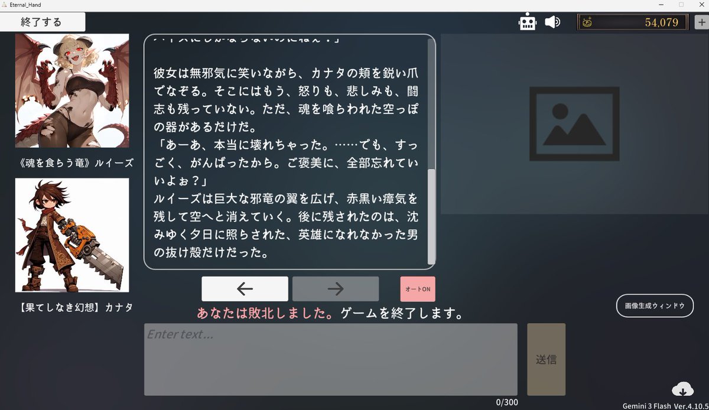The image size is (709, 410).
Task: Click the 送信 send button
Action: pos(546,359)
